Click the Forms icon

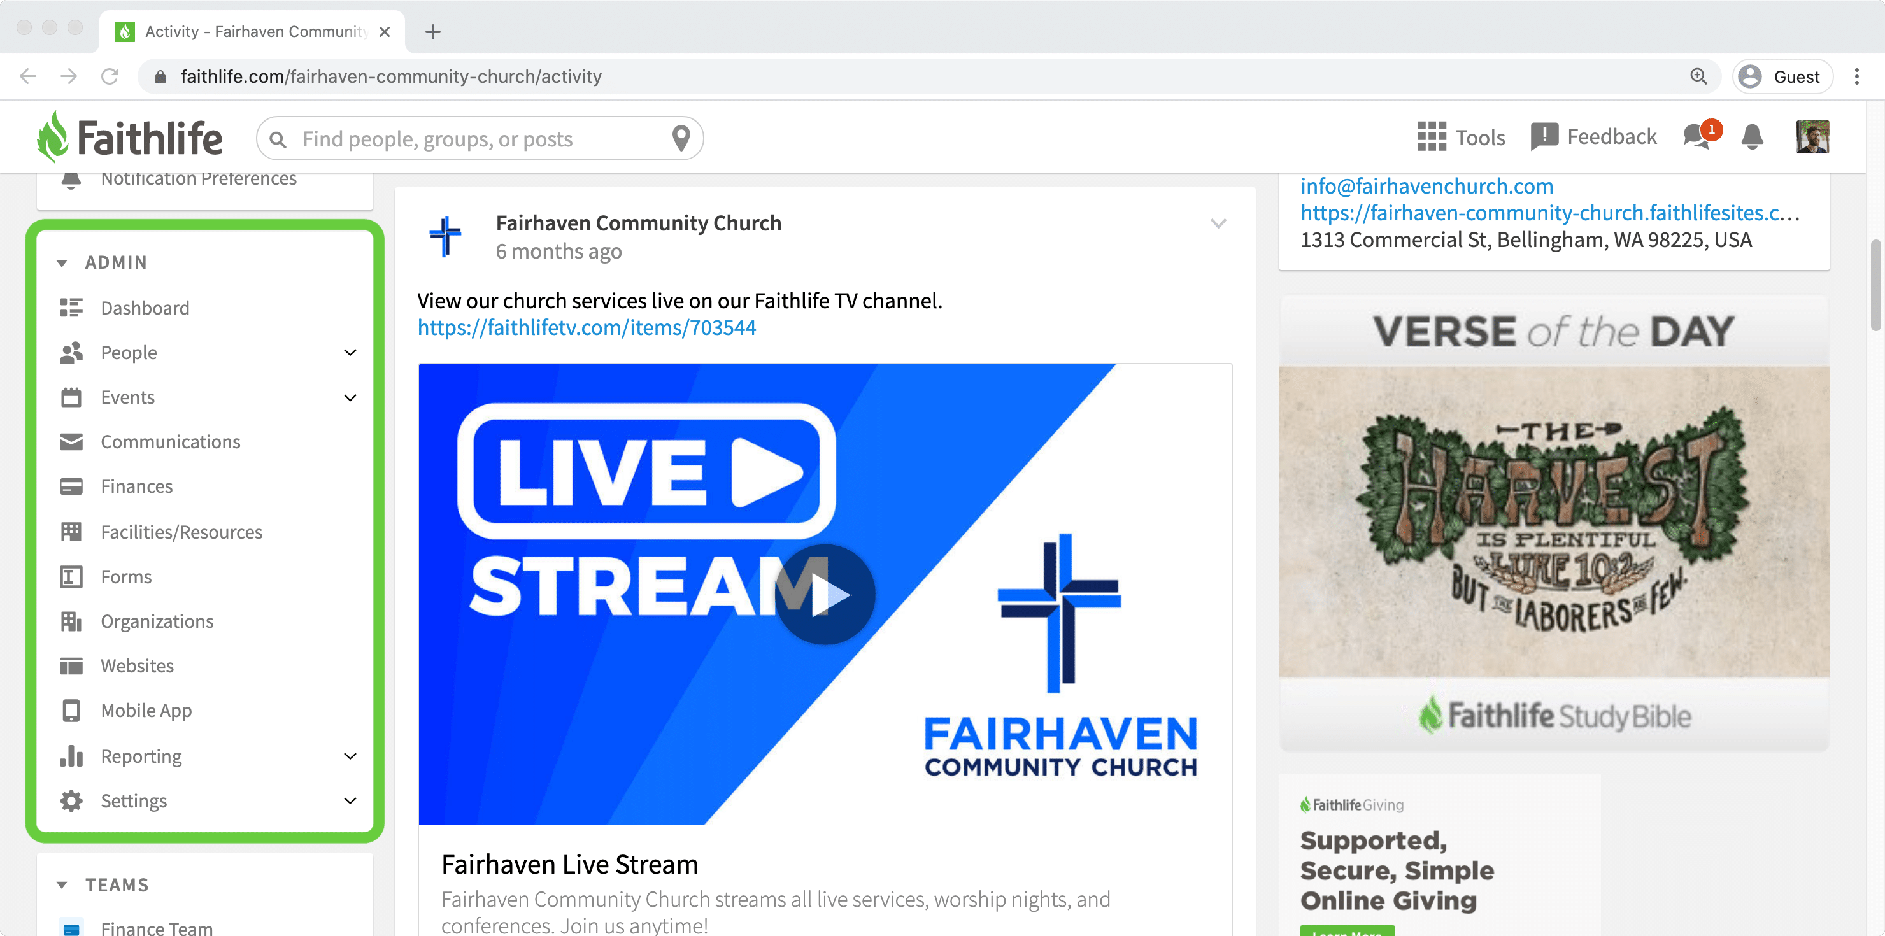(71, 577)
